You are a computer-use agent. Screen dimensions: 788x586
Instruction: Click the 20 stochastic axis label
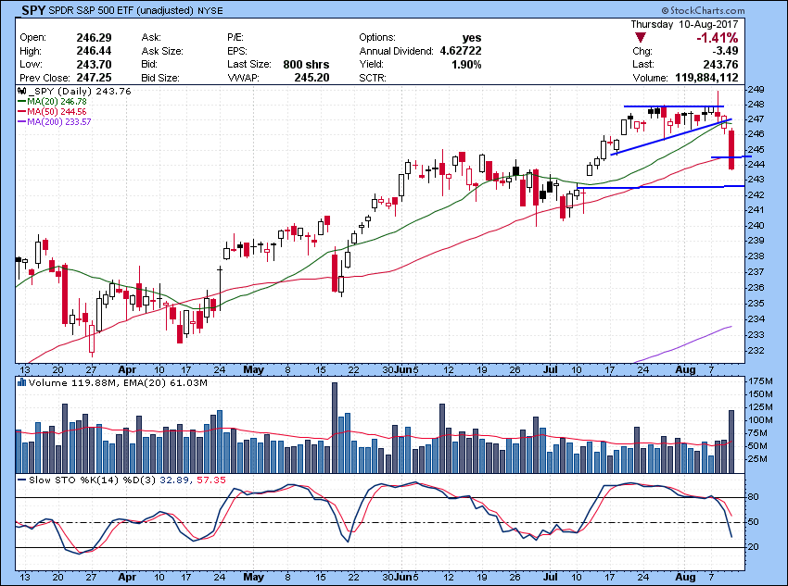[754, 547]
